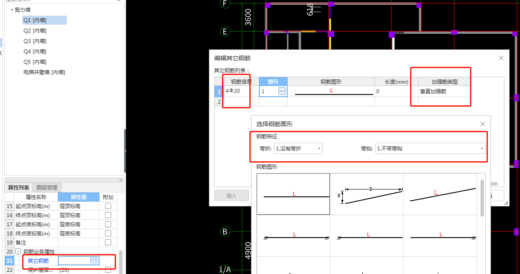Viewport: 520px width, 274px height.
Task: Choose the sloped rebar shape with H and B
Action: (367, 194)
